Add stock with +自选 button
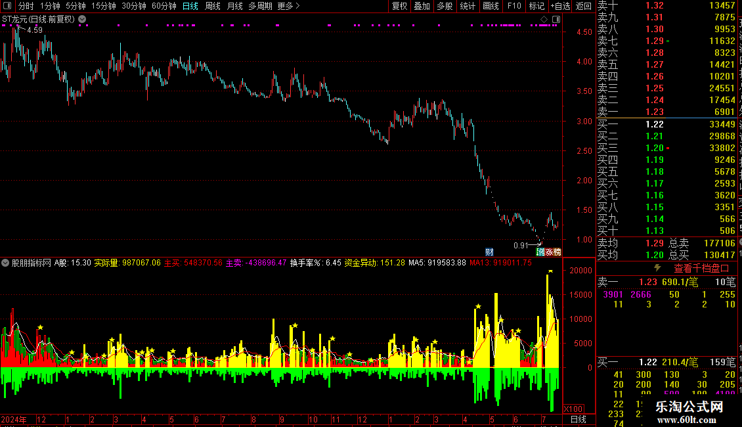This screenshot has height=427, width=742. pyautogui.click(x=561, y=6)
